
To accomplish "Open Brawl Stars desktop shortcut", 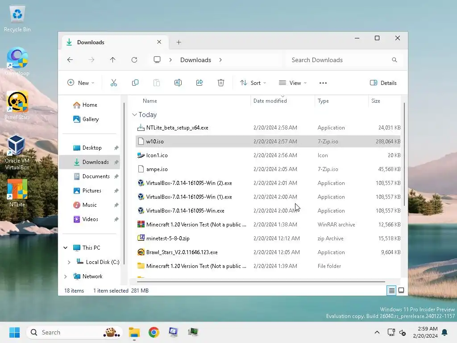I will click(x=17, y=105).
